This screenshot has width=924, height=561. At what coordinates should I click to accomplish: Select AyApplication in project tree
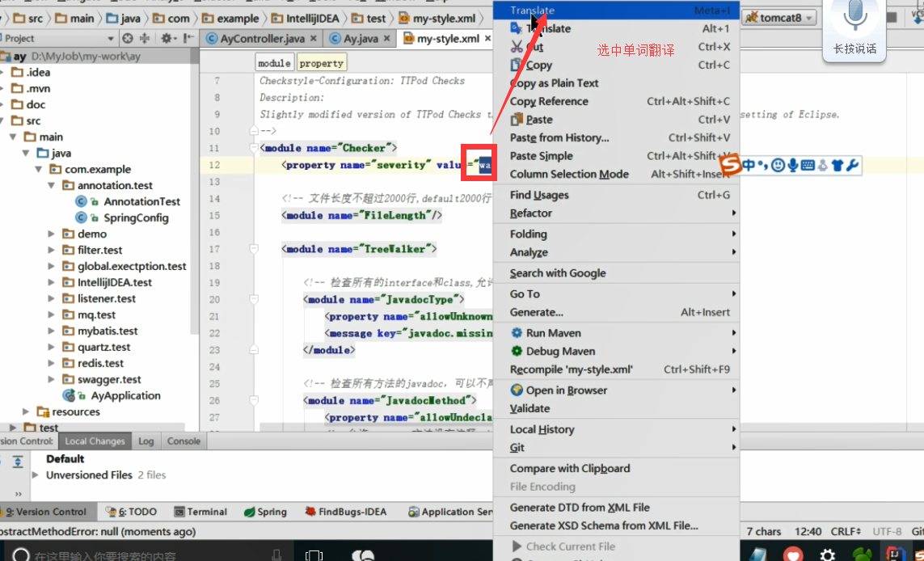(112, 395)
